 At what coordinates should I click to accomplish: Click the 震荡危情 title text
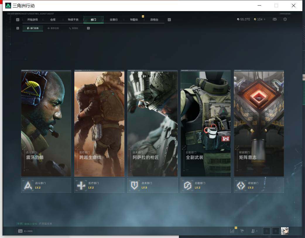tap(35, 157)
